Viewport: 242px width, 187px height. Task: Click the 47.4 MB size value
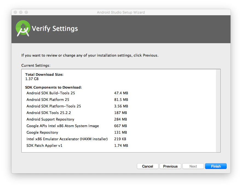(x=121, y=93)
